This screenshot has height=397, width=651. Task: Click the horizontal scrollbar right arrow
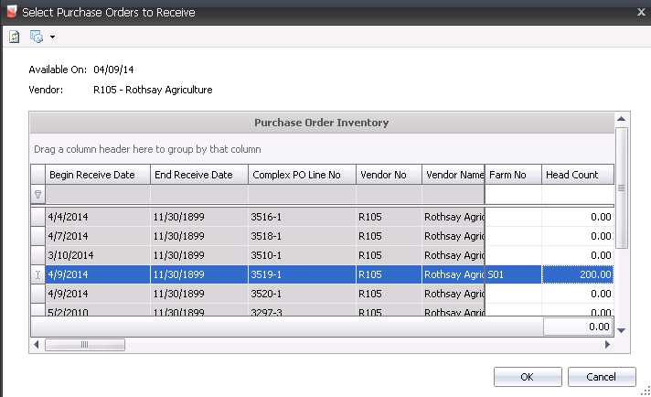click(x=607, y=345)
